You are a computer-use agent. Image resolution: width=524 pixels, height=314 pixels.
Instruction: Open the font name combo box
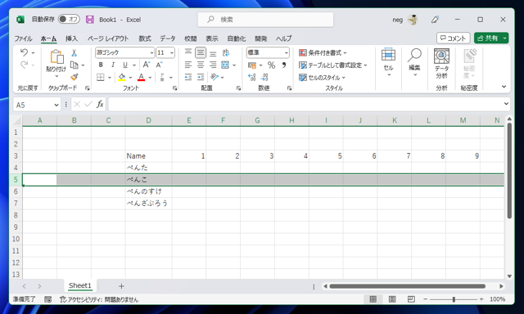pyautogui.click(x=124, y=52)
